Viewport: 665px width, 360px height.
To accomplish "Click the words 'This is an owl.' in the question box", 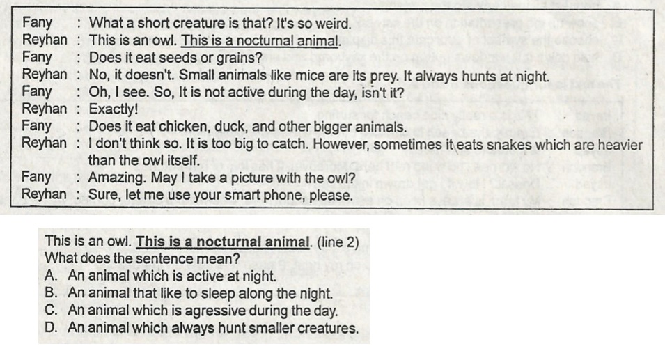I will (x=88, y=242).
